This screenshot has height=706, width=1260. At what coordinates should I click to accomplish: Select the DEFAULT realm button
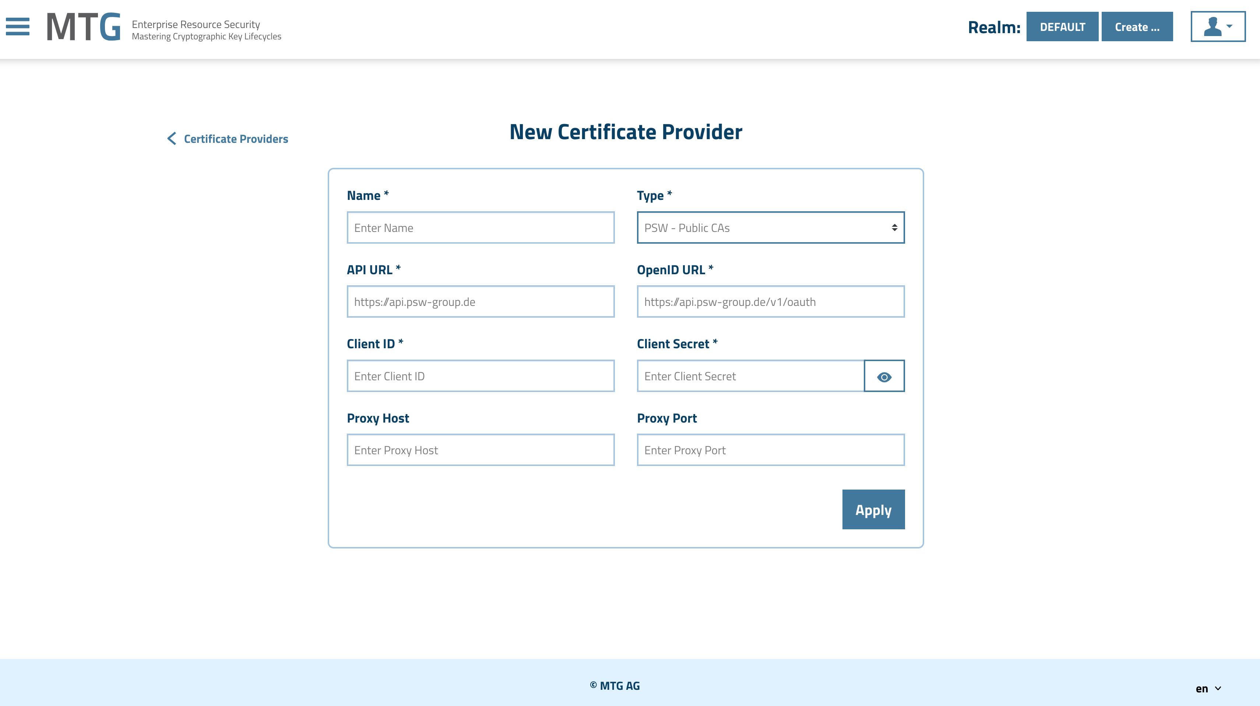(x=1062, y=27)
